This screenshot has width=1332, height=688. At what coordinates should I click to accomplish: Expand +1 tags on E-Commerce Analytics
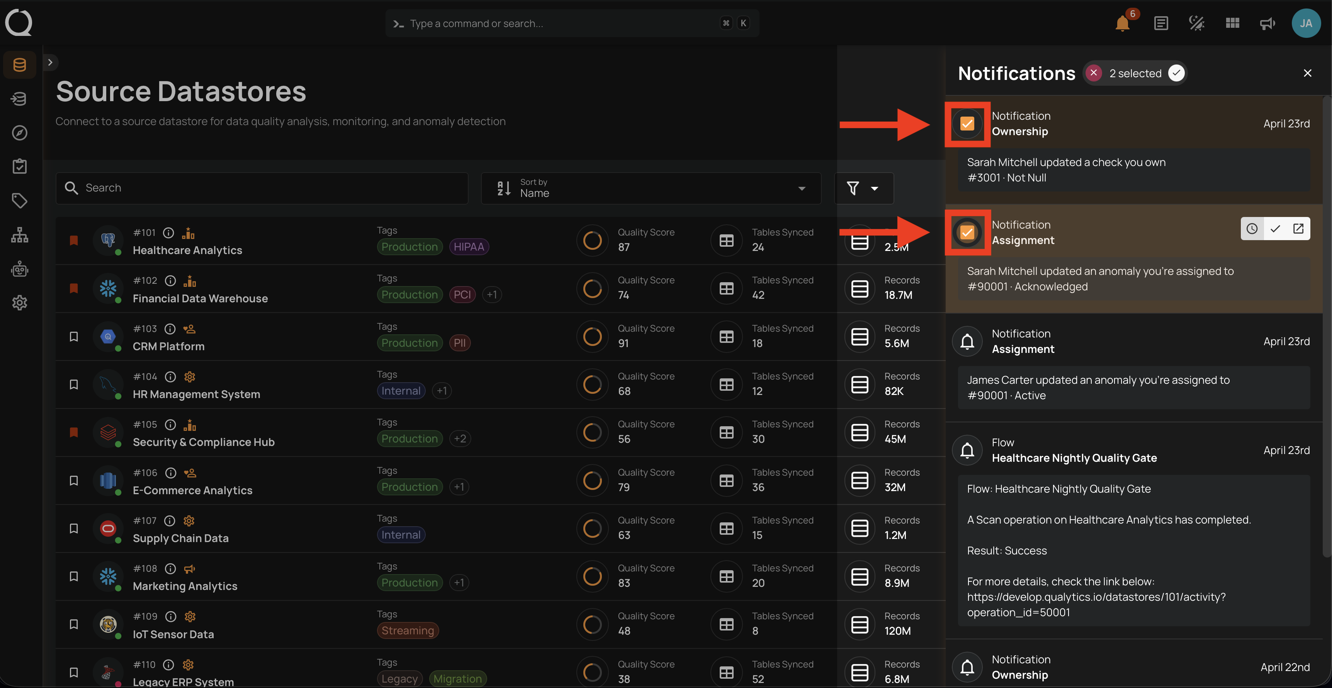[x=459, y=487]
